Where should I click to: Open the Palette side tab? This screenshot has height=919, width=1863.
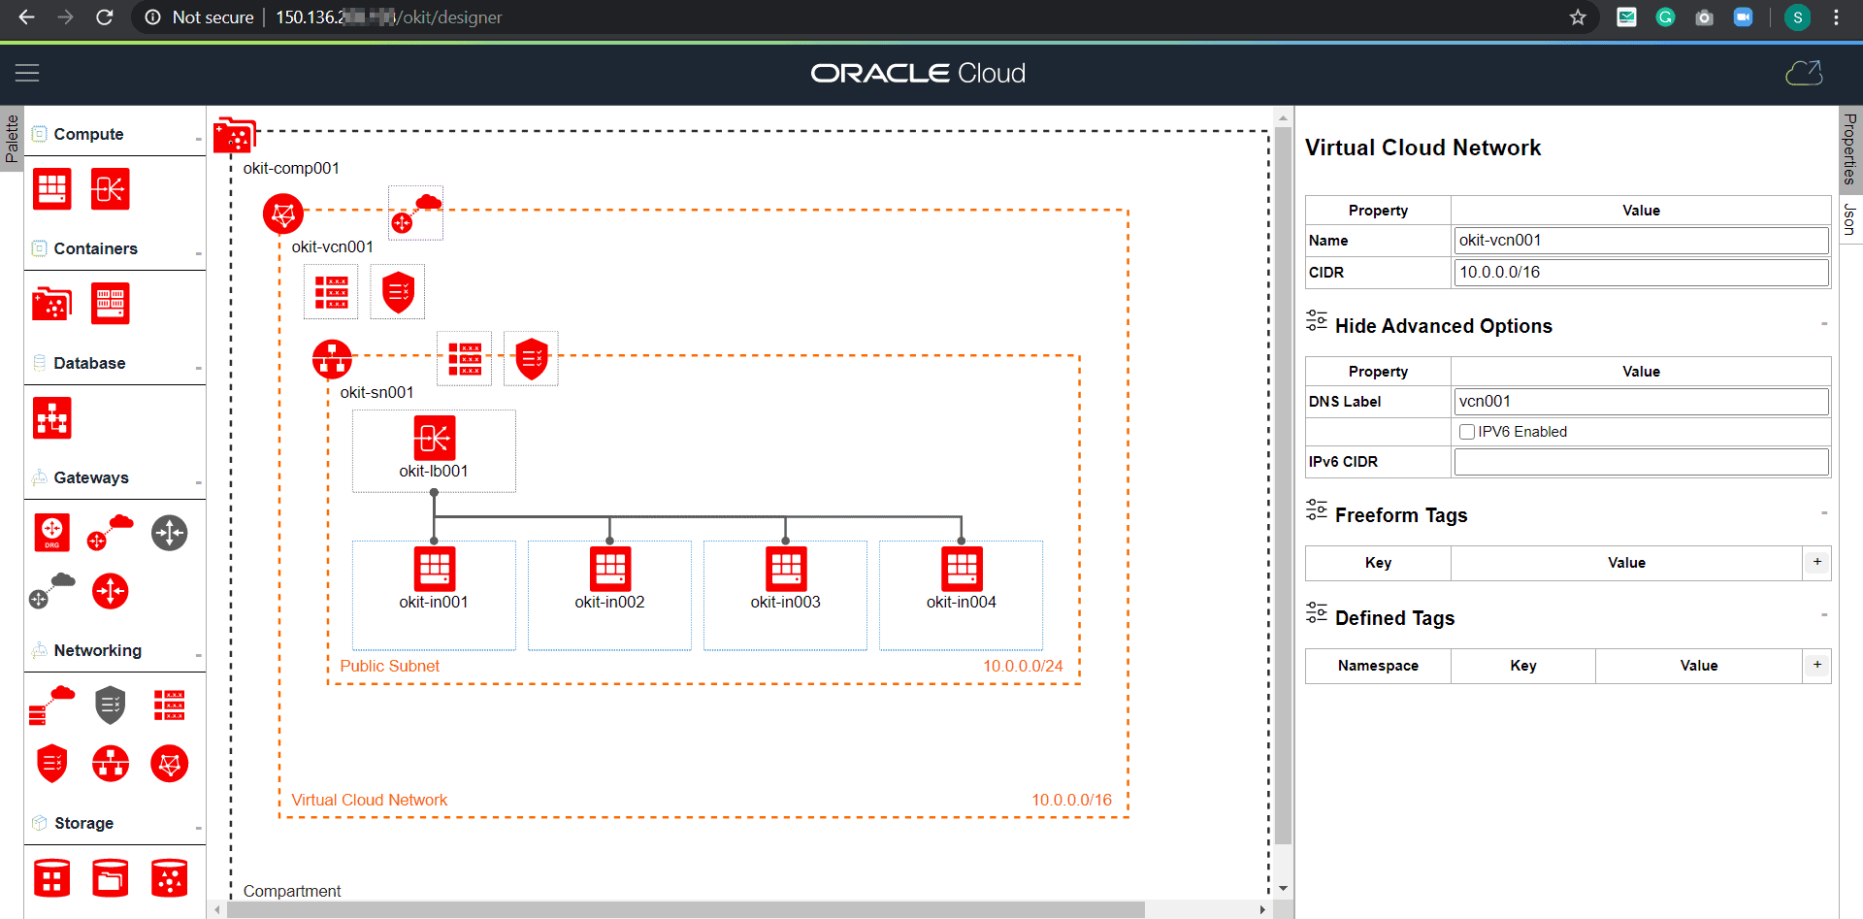[12, 139]
